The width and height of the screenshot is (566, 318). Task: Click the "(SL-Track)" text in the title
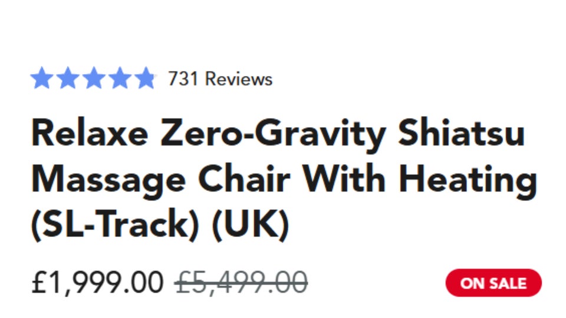click(x=113, y=224)
